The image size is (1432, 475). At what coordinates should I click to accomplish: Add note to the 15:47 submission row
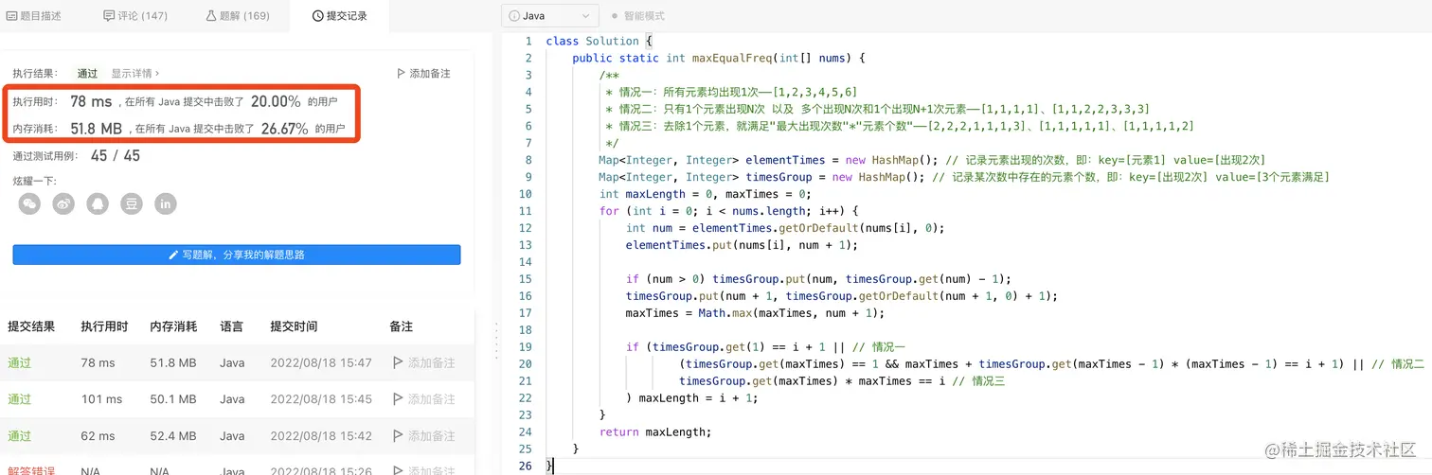pyautogui.click(x=423, y=363)
